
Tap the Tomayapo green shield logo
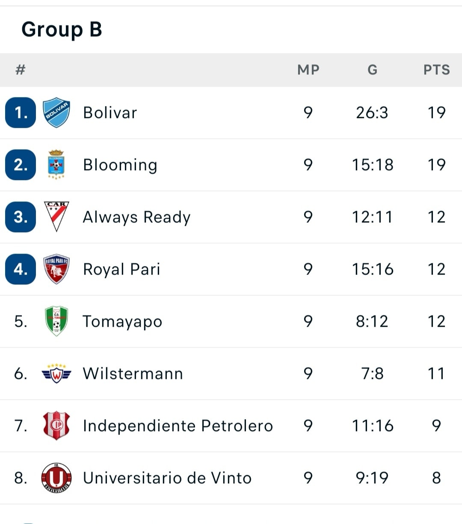(56, 321)
